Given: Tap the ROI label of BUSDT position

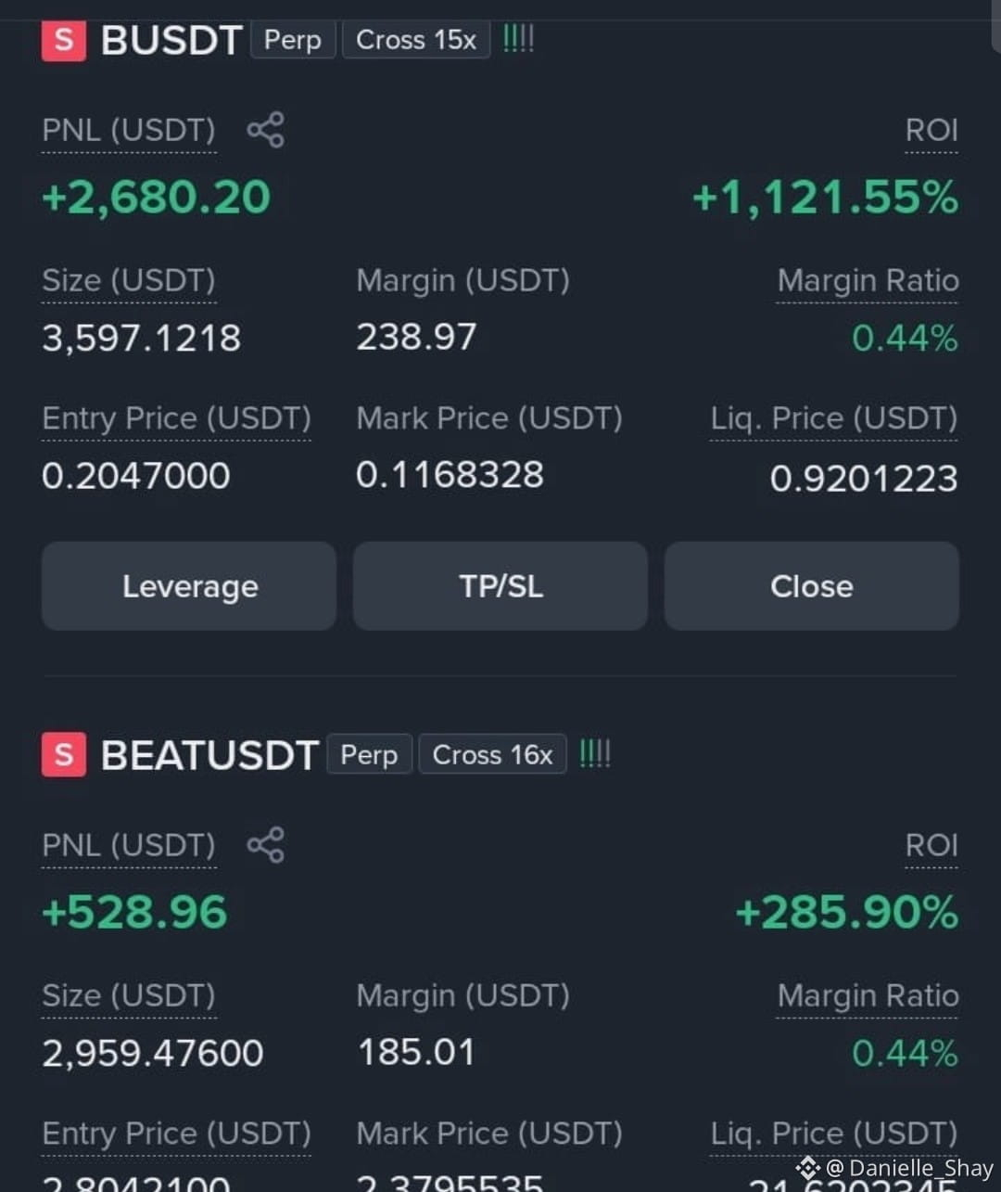Looking at the screenshot, I should [x=931, y=131].
